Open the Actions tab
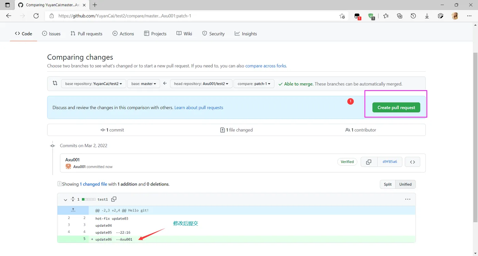 coord(123,34)
